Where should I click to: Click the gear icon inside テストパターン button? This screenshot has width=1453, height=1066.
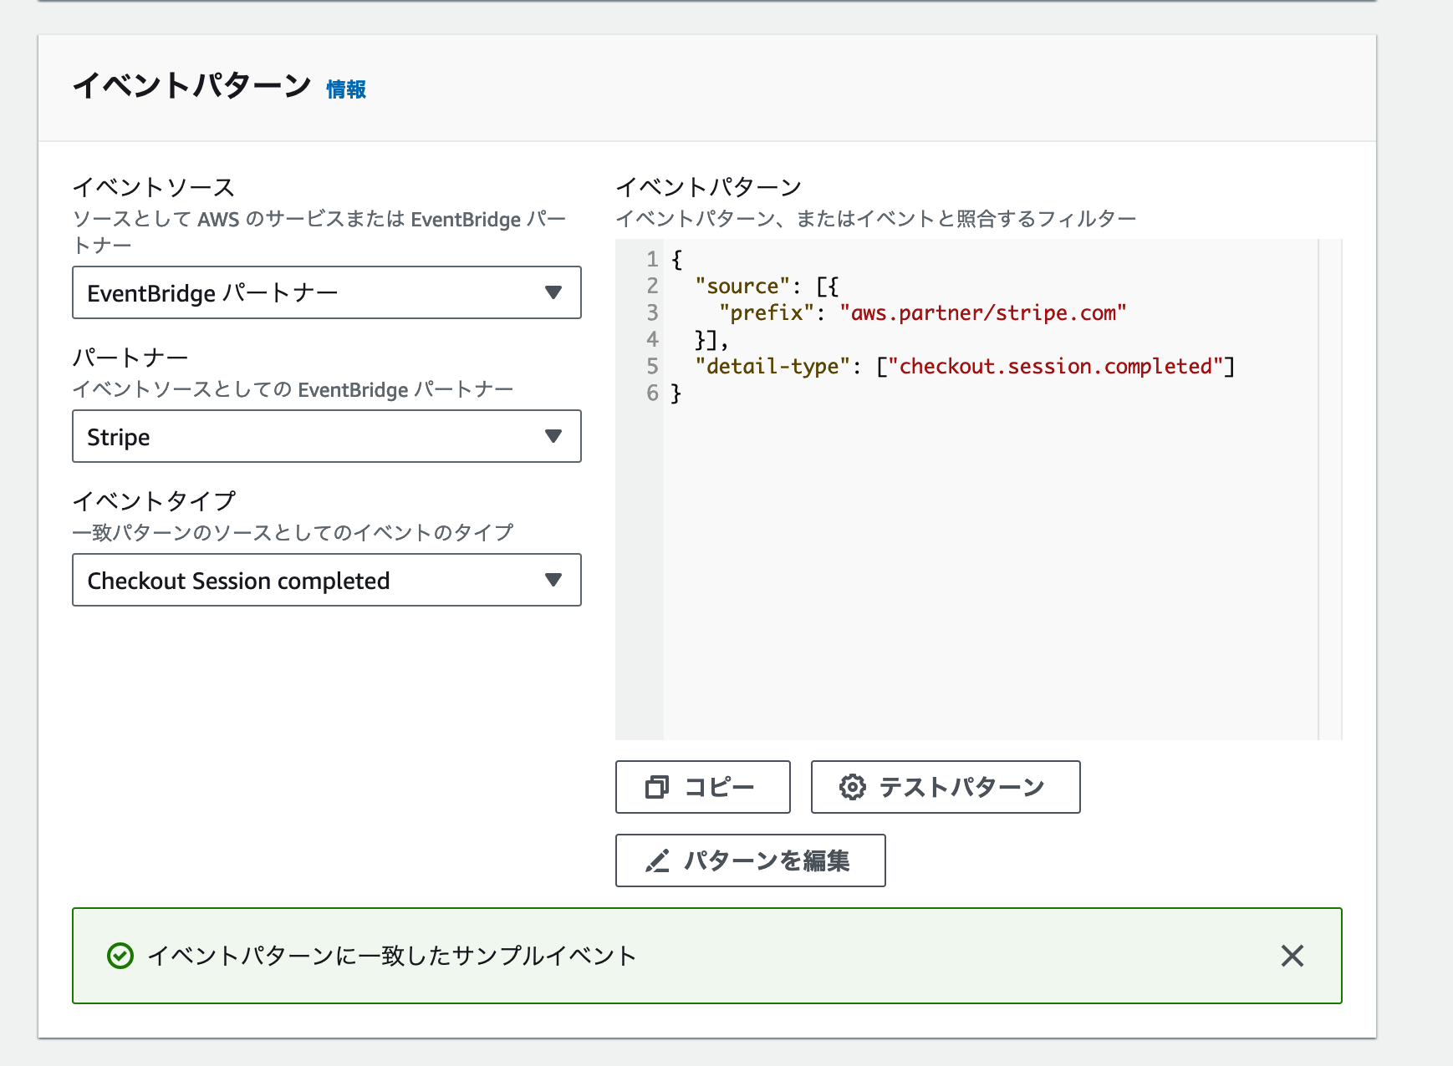[853, 786]
